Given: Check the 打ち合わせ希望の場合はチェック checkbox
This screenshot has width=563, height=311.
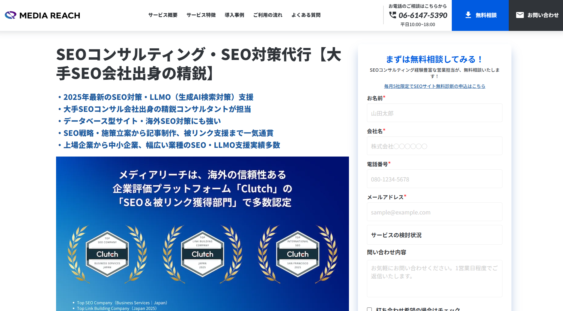Looking at the screenshot, I should coord(369,309).
